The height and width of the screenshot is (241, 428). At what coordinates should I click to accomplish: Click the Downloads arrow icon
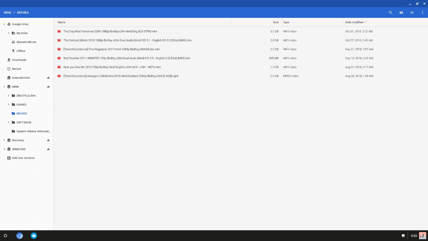pyautogui.click(x=9, y=60)
